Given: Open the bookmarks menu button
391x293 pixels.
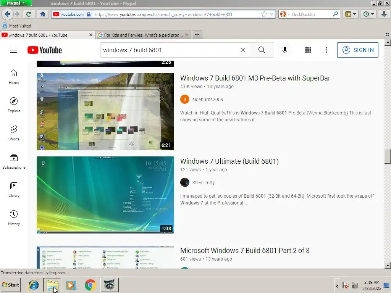Looking at the screenshot, I should (x=351, y=14).
